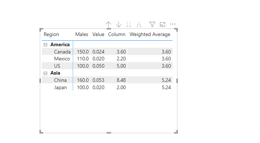Click the Males value 150.0
The image size is (260, 143).
click(x=83, y=52)
